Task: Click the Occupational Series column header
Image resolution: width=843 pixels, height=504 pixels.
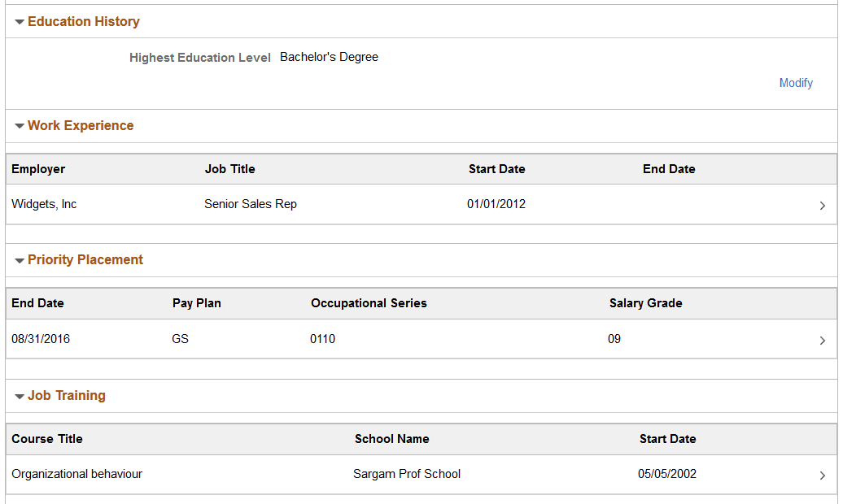Action: point(369,303)
